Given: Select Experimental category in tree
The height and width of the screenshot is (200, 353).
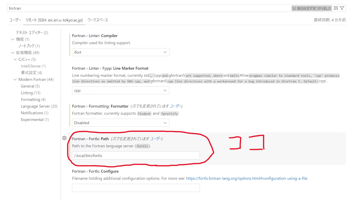Looking at the screenshot, I should [x=35, y=120].
